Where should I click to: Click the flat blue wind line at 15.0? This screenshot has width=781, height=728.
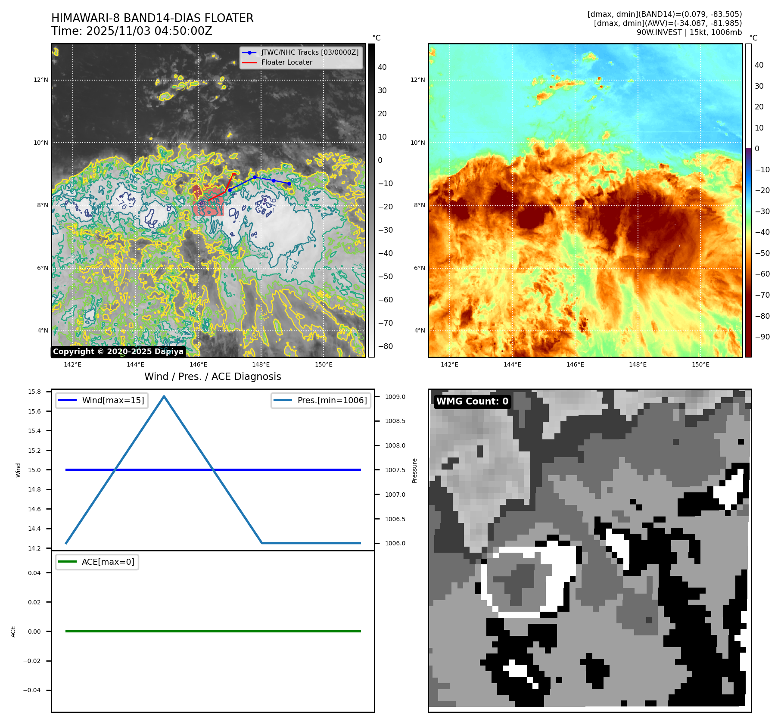(x=258, y=470)
